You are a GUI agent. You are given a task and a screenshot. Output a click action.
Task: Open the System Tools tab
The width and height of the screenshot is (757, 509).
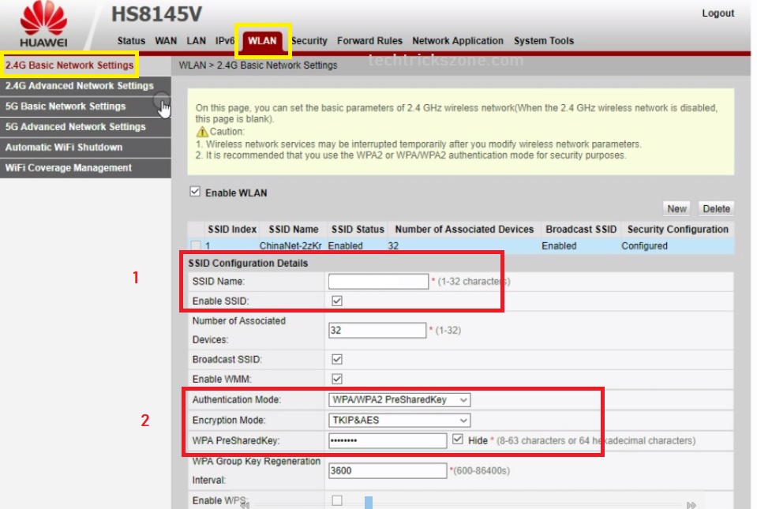click(x=543, y=41)
